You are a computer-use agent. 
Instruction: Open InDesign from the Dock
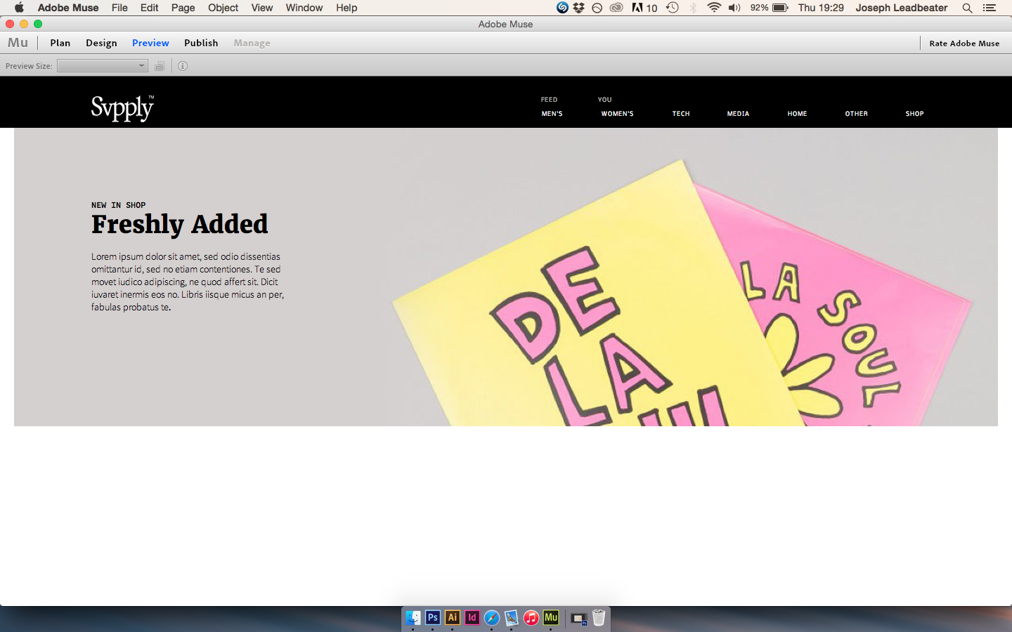pos(472,617)
